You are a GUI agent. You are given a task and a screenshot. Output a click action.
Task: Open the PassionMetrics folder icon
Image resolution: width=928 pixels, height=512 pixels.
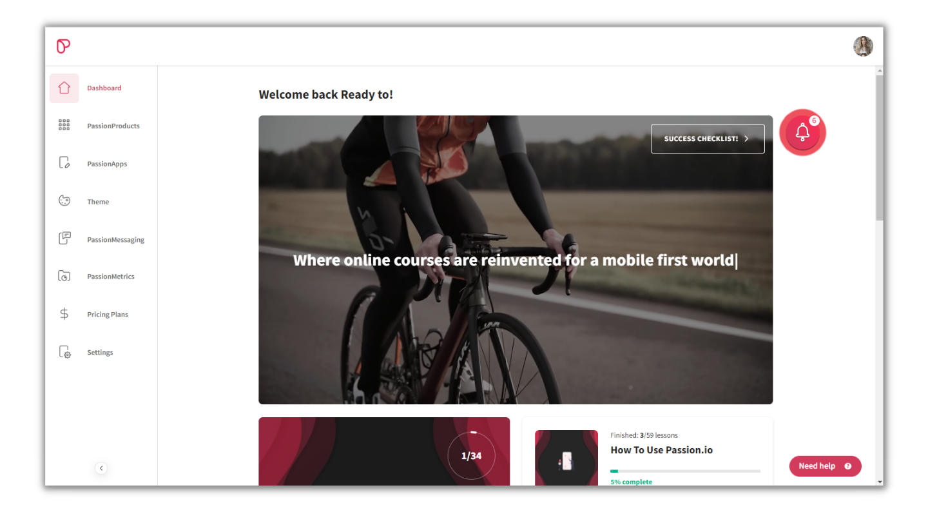click(x=64, y=276)
